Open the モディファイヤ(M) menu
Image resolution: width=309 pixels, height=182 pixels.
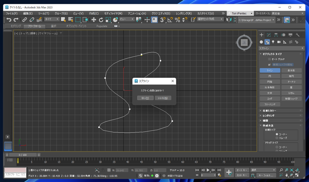[113, 13]
